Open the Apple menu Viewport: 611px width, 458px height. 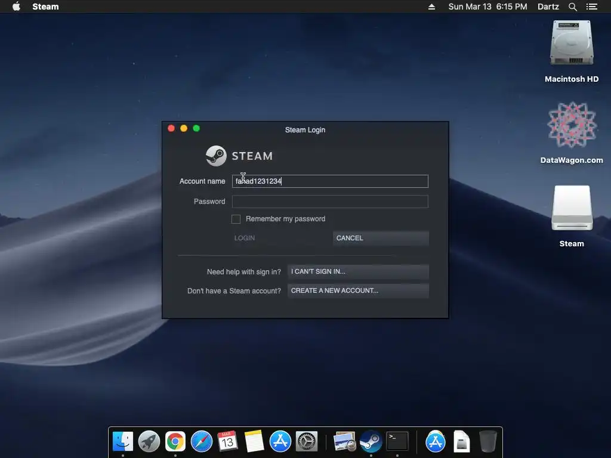click(16, 7)
